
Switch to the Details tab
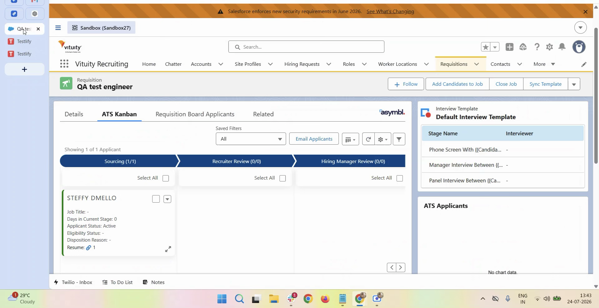coord(74,114)
